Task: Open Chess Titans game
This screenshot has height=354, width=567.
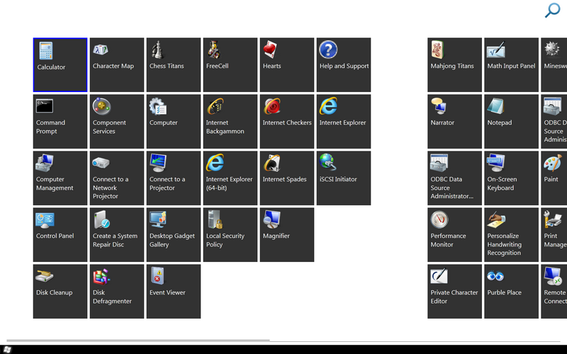Action: pyautogui.click(x=174, y=65)
